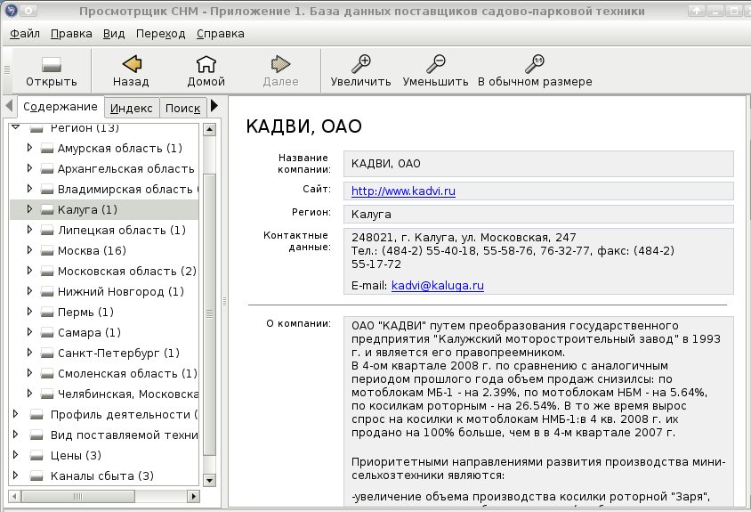The image size is (751, 512).
Task: Click folder icon beside Санкт-Петербург (1)
Action: pos(47,354)
